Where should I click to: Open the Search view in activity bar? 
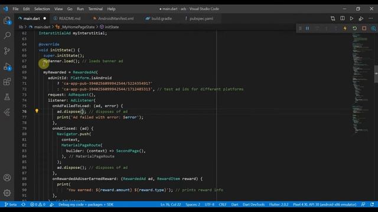7,35
